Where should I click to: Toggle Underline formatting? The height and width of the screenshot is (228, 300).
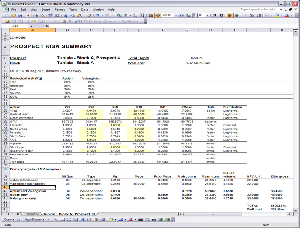point(221,15)
